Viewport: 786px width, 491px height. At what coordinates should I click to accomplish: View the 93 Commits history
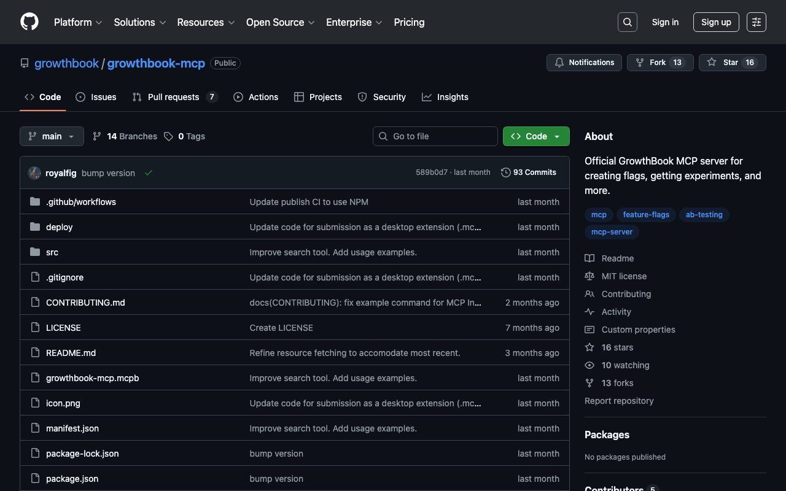(x=529, y=172)
